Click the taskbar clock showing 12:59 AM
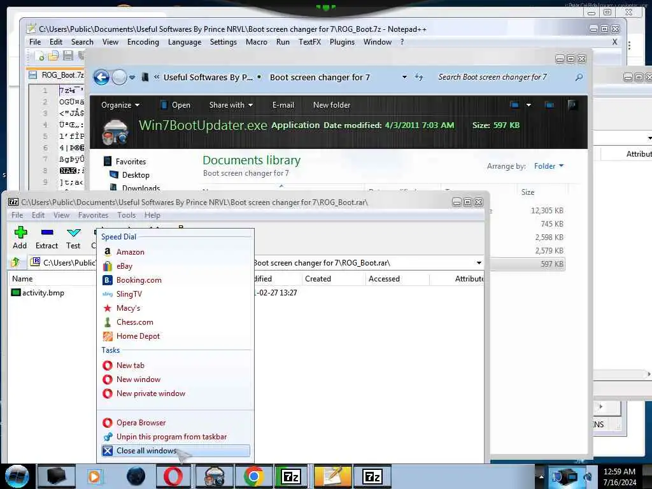 tap(620, 476)
